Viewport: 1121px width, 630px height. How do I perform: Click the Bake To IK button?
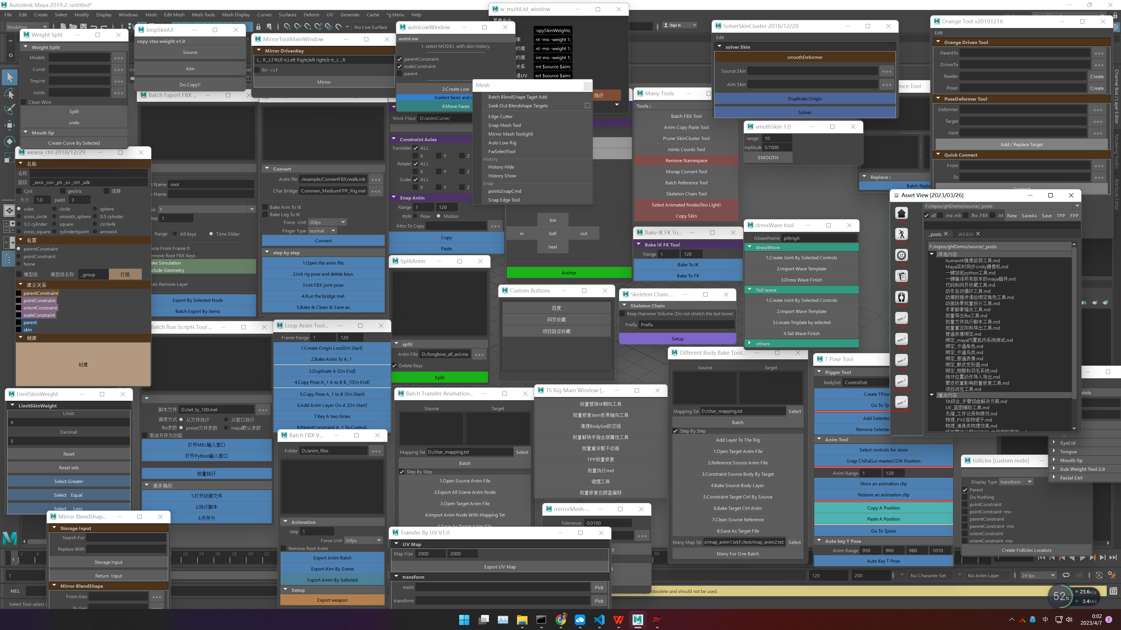point(687,264)
